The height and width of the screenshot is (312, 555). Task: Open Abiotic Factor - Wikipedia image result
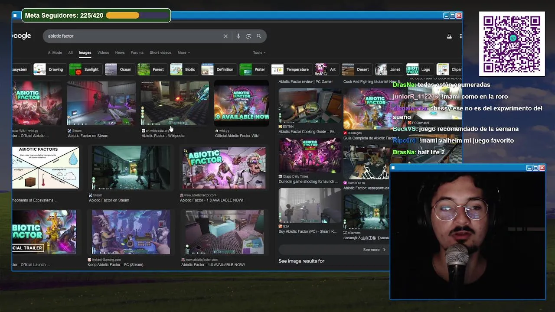click(x=175, y=103)
